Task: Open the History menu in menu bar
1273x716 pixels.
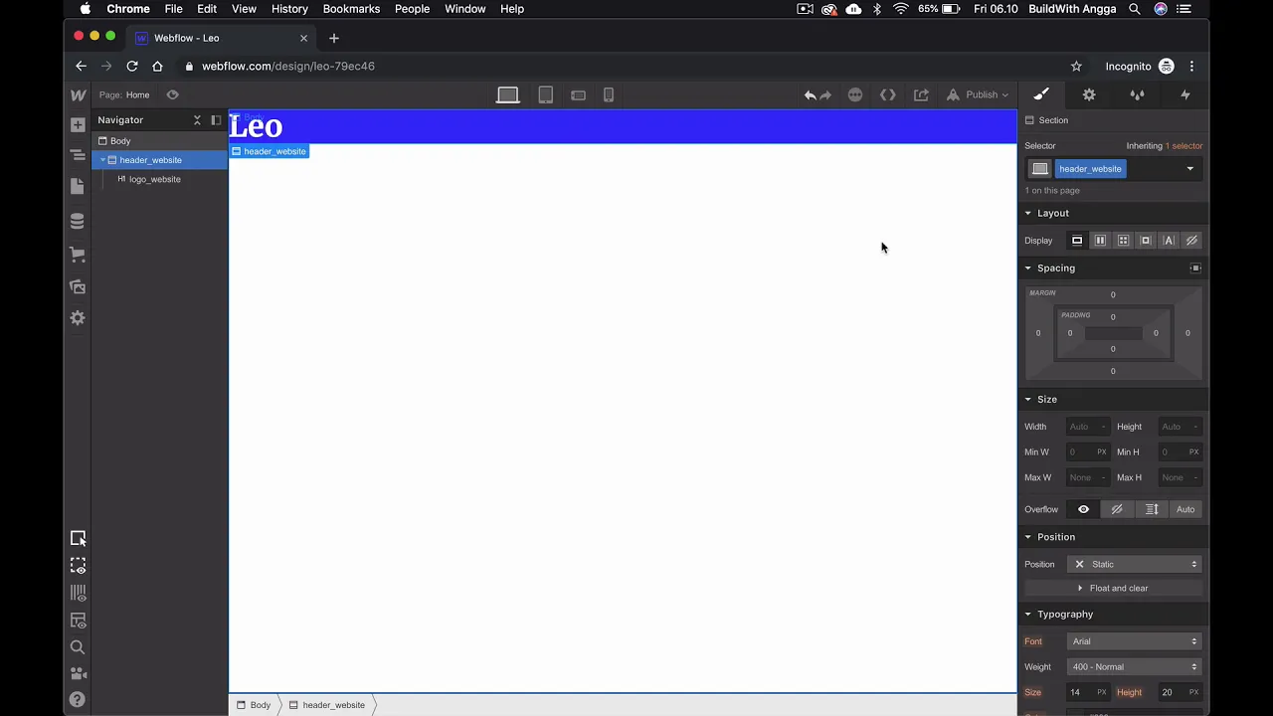Action: [289, 9]
